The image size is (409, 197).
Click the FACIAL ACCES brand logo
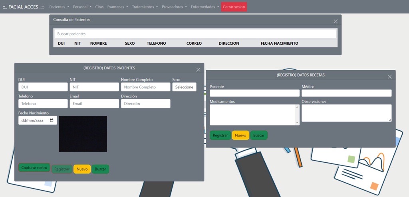[23, 7]
